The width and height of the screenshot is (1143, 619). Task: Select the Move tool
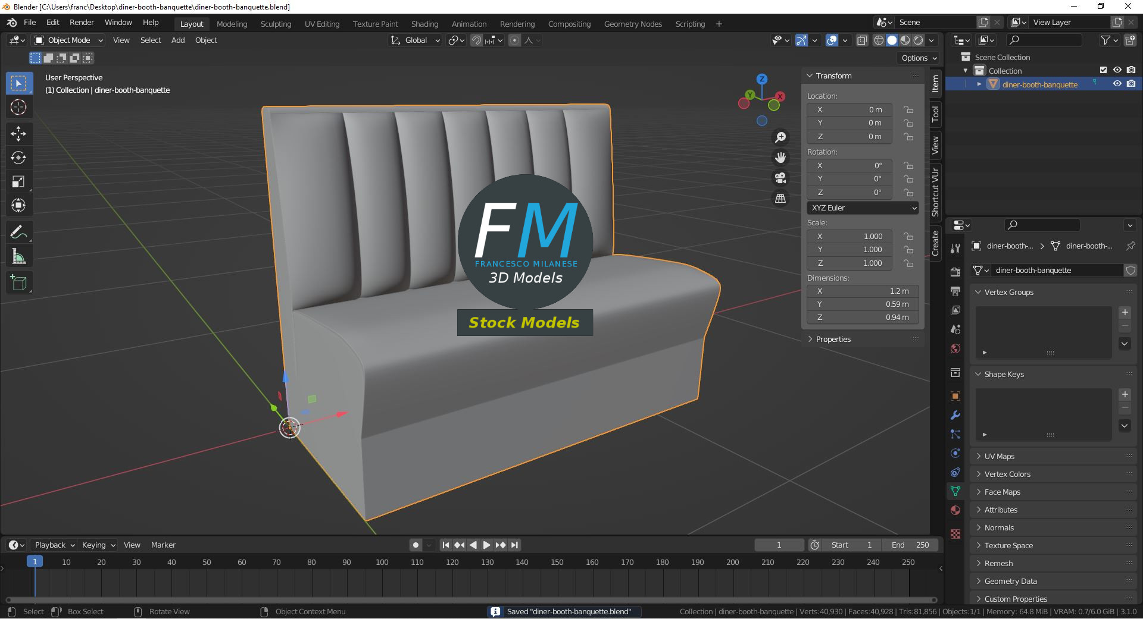pos(18,134)
